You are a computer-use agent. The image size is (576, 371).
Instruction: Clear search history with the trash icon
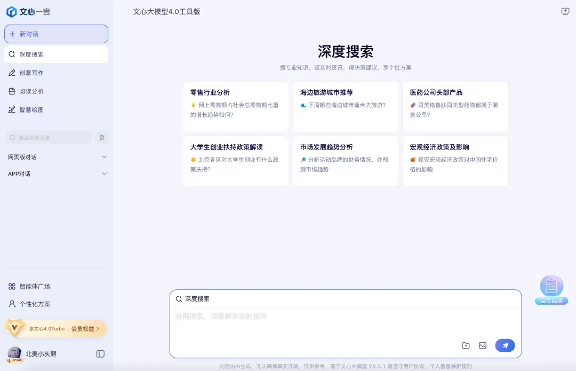101,137
